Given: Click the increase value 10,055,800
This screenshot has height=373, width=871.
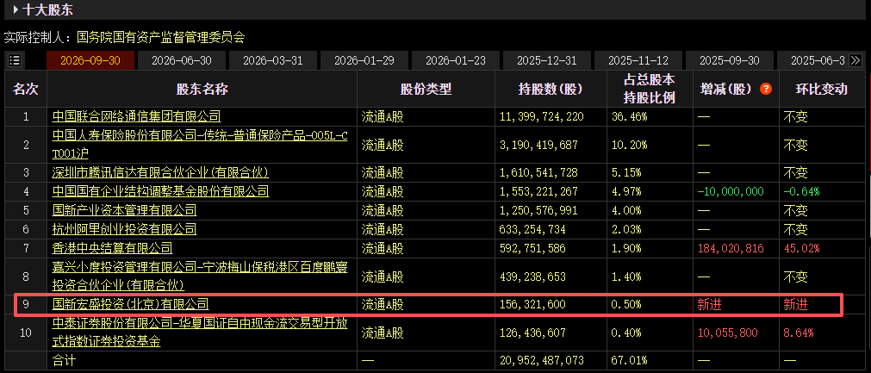Looking at the screenshot, I should (x=728, y=333).
